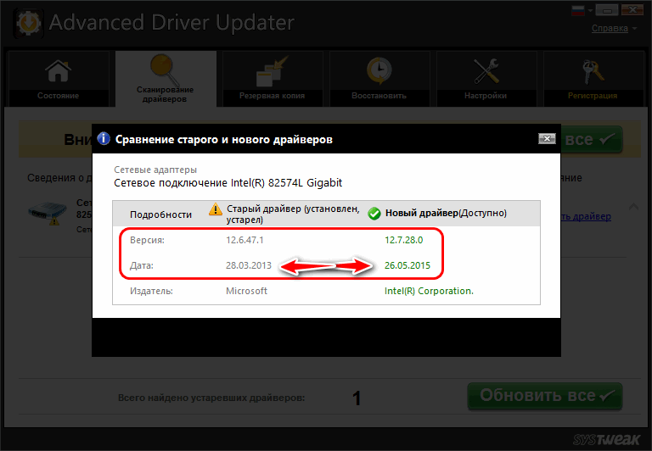This screenshot has width=652, height=451.
Task: Click Сетевое подключение Intel(R) 82574L Gigabit text
Action: pos(228,183)
